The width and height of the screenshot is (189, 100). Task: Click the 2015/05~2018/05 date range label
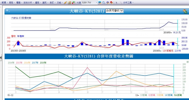point(18,51)
